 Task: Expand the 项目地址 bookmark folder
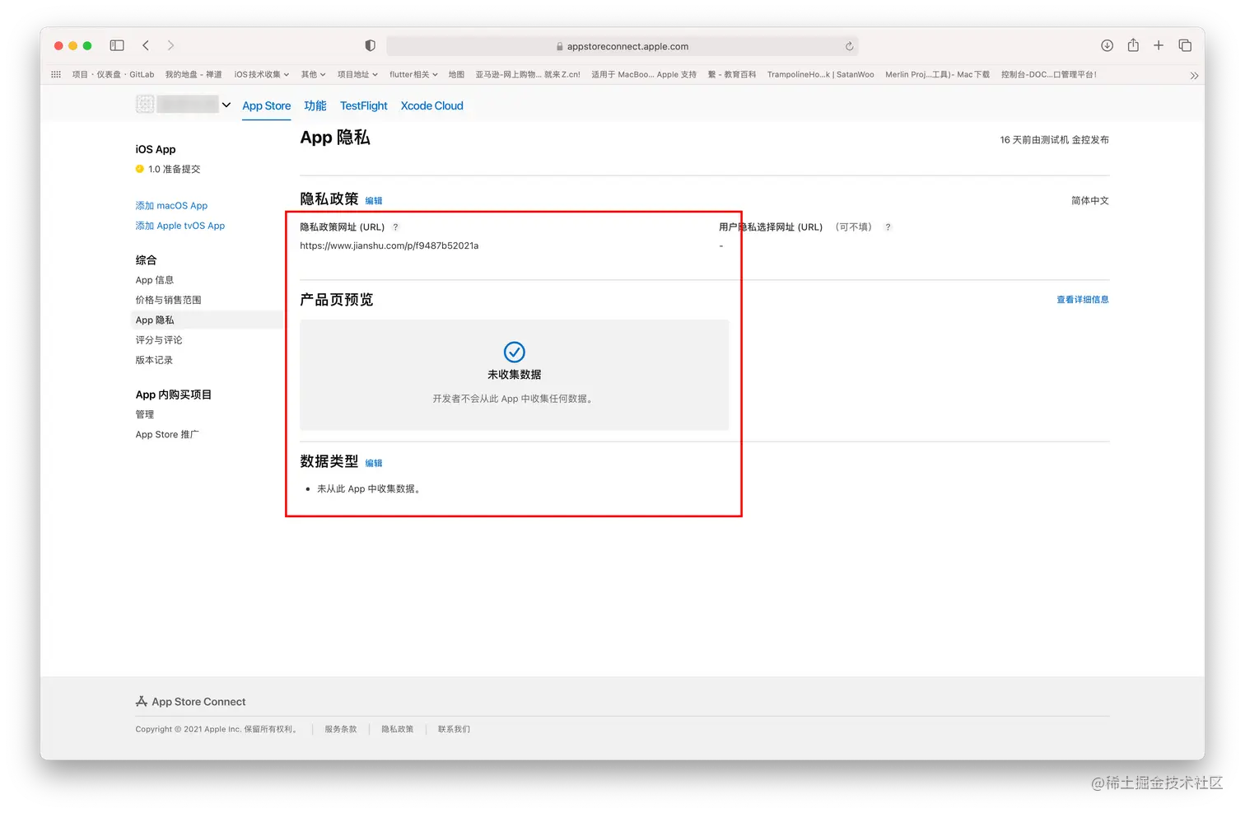pyautogui.click(x=357, y=74)
